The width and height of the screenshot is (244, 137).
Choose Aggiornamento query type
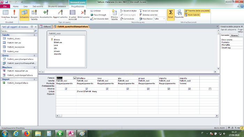coord(60,14)
